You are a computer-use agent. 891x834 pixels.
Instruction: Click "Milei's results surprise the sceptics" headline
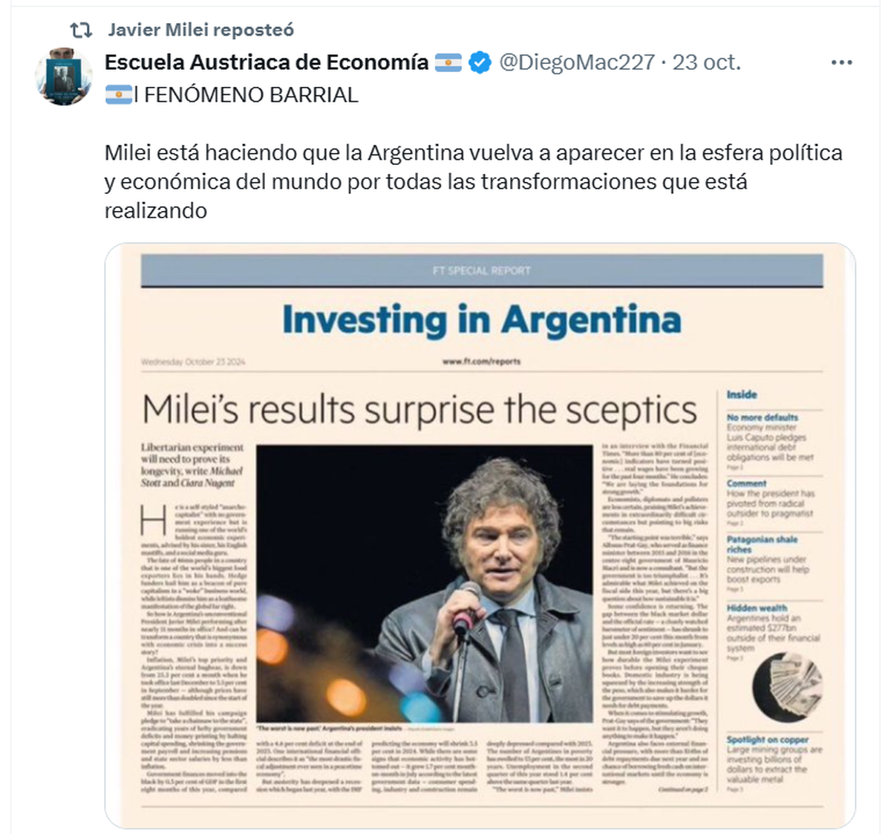pyautogui.click(x=420, y=409)
